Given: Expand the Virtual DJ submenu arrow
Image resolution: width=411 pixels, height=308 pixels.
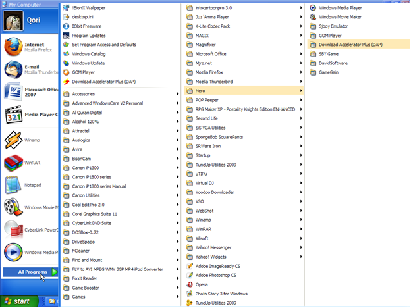Looking at the screenshot, I should [301, 183].
